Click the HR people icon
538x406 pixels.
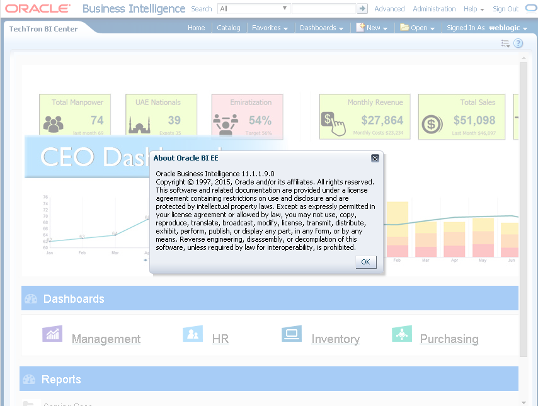(193, 334)
